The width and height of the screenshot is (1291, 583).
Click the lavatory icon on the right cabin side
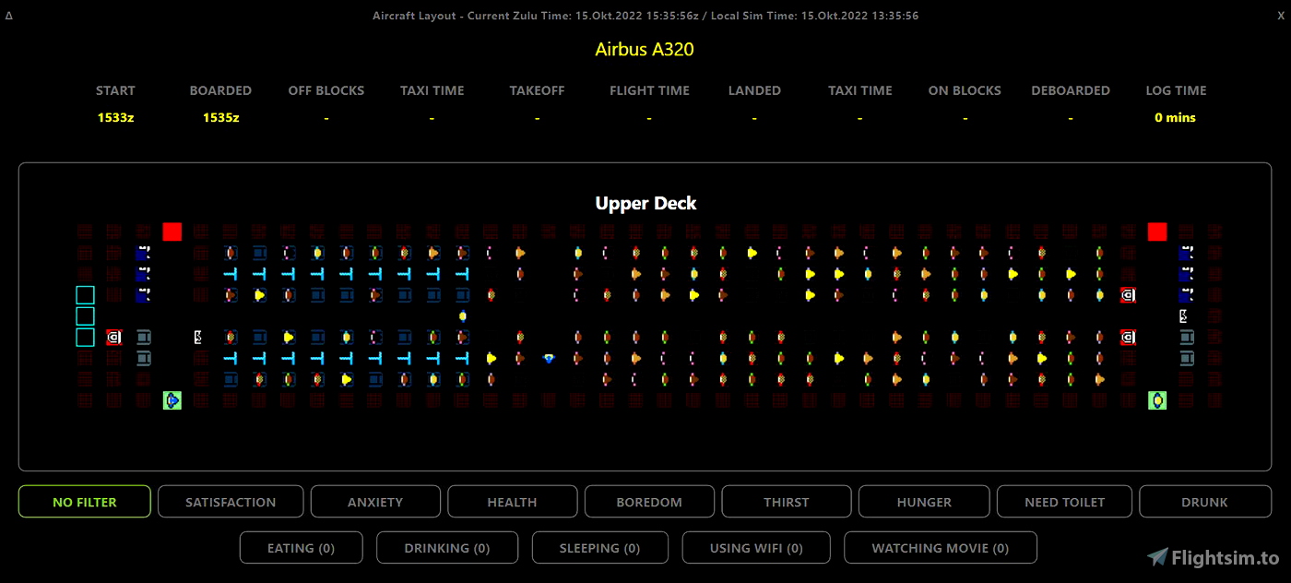pos(1126,295)
